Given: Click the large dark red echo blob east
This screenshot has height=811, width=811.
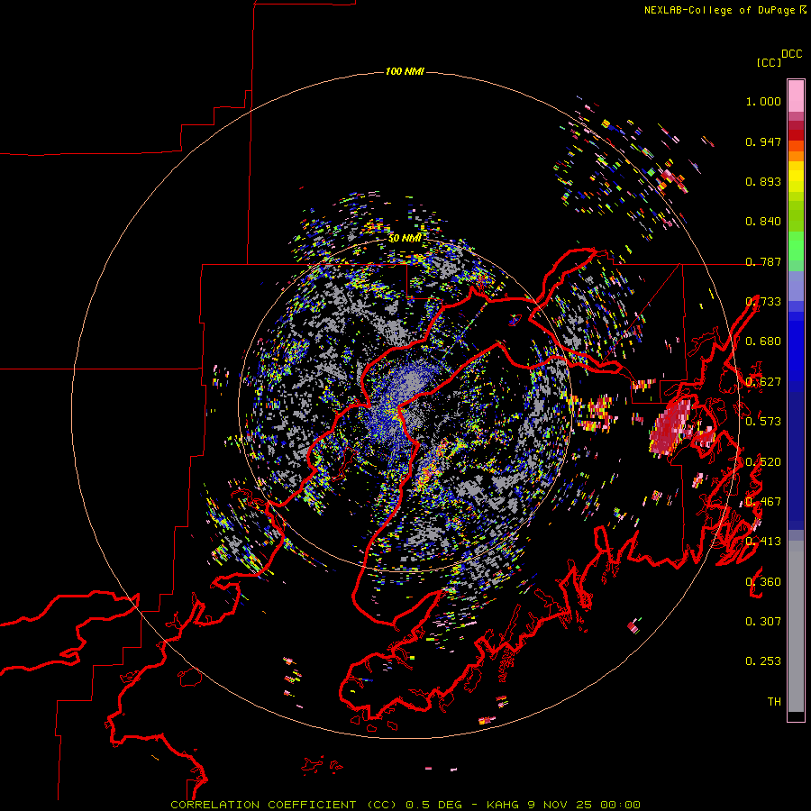Looking at the screenshot, I should (x=670, y=427).
